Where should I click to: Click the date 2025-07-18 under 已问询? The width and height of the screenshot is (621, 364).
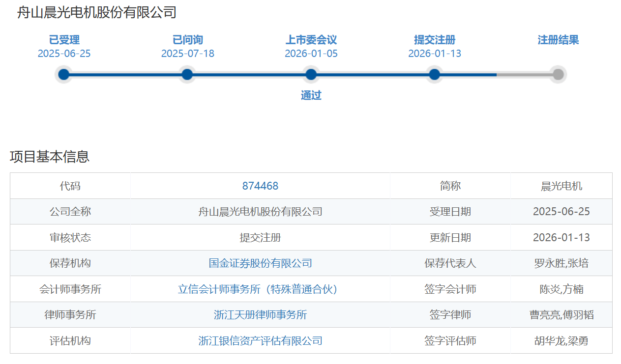click(x=187, y=54)
